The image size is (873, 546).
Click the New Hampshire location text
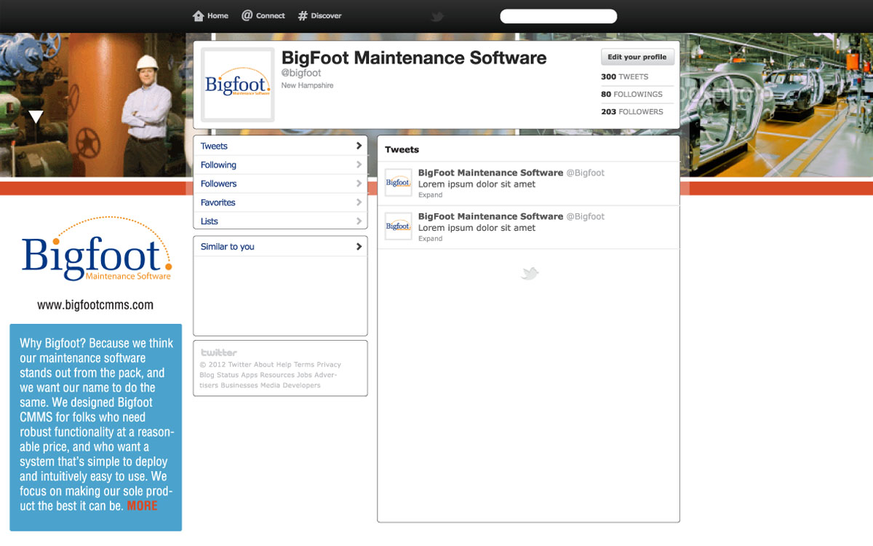(308, 85)
